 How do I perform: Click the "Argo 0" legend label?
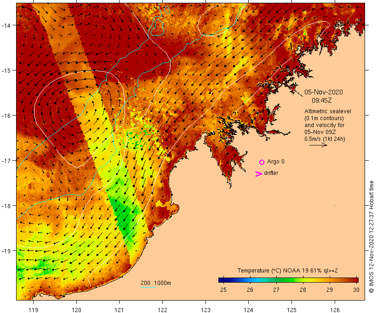point(276,162)
